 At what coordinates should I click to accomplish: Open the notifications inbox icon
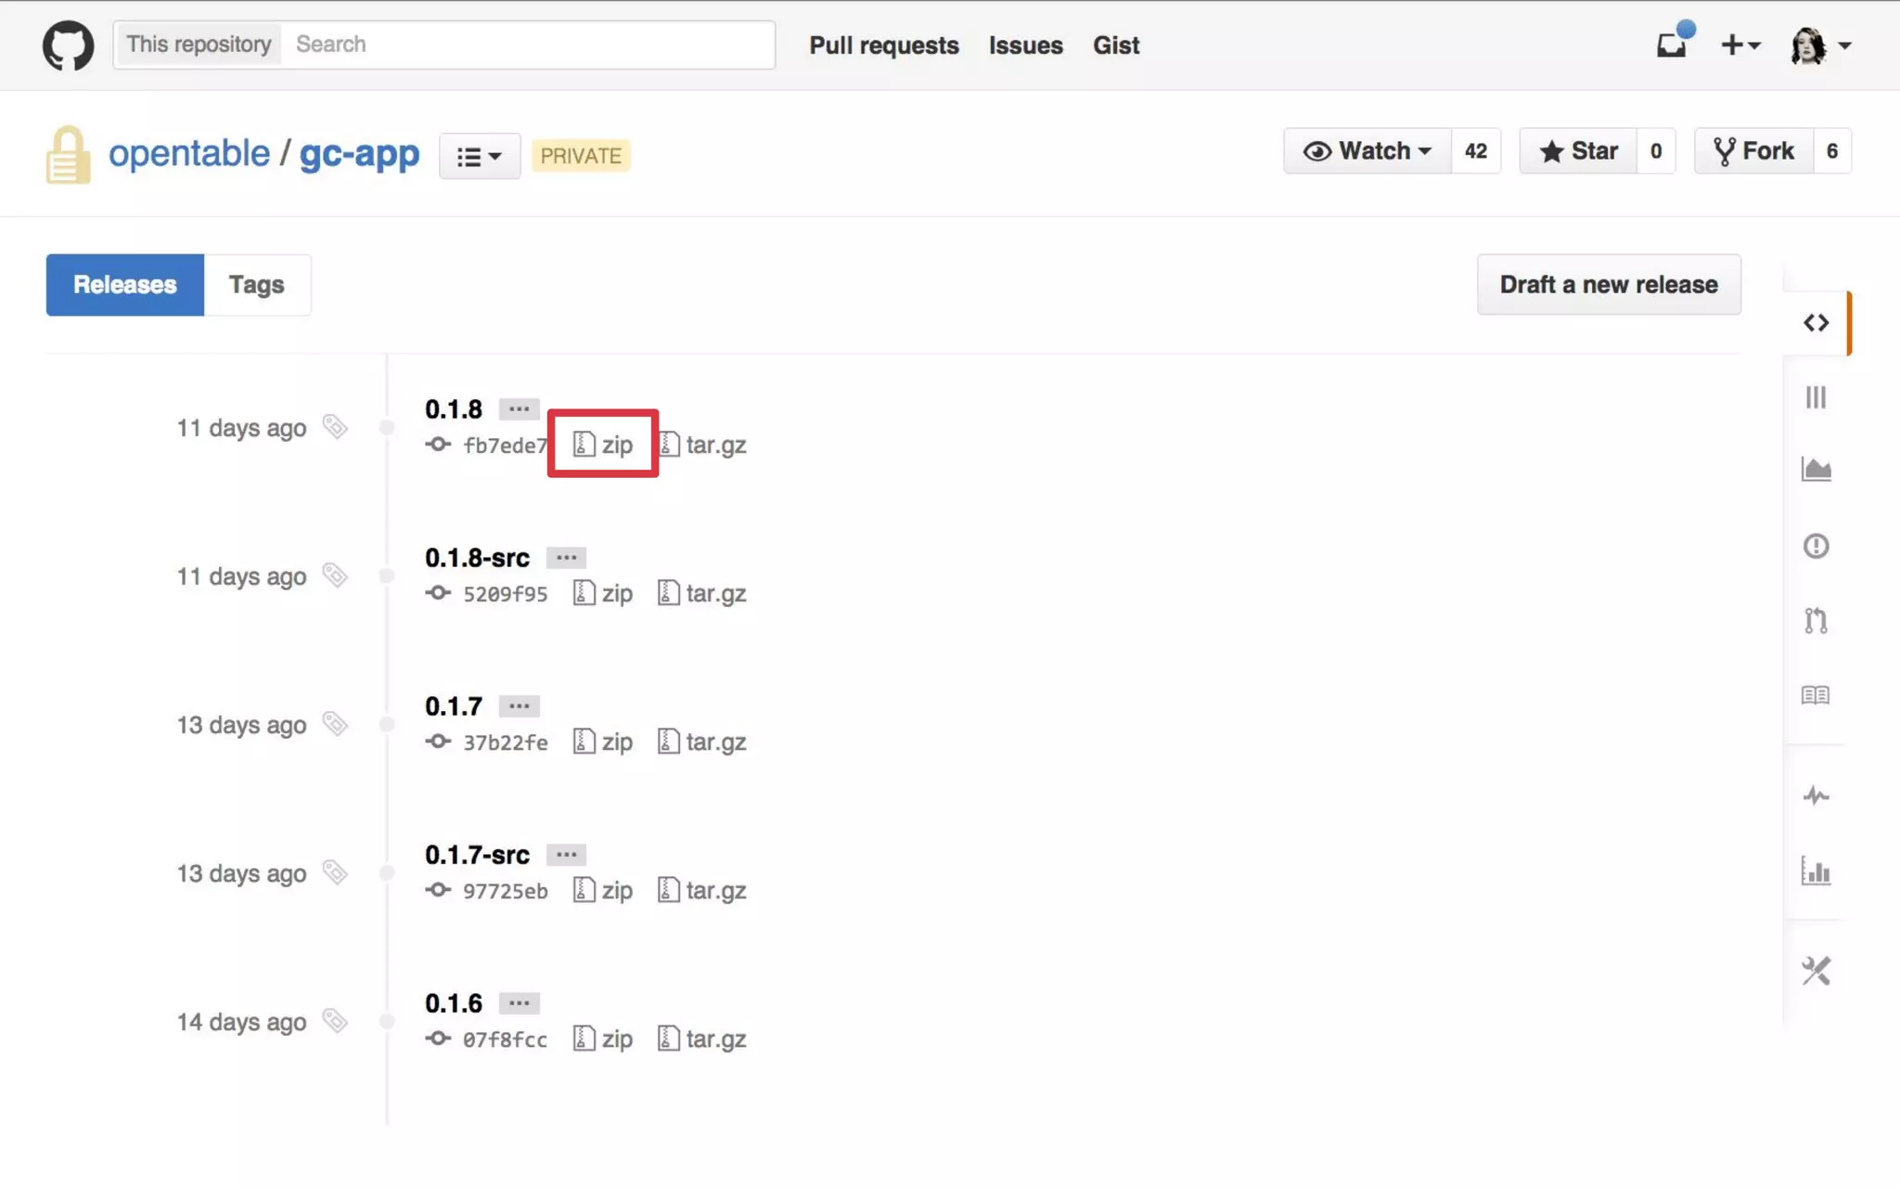pyautogui.click(x=1672, y=45)
